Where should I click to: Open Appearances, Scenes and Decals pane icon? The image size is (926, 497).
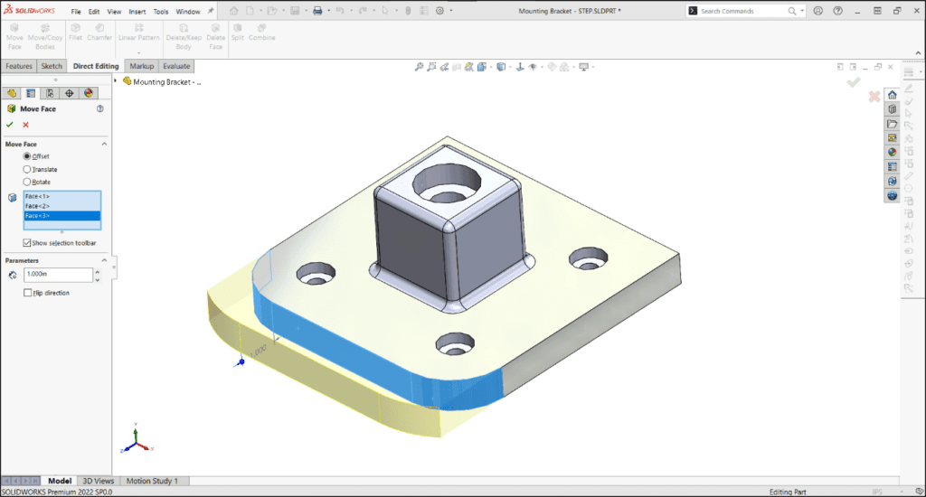coord(892,153)
